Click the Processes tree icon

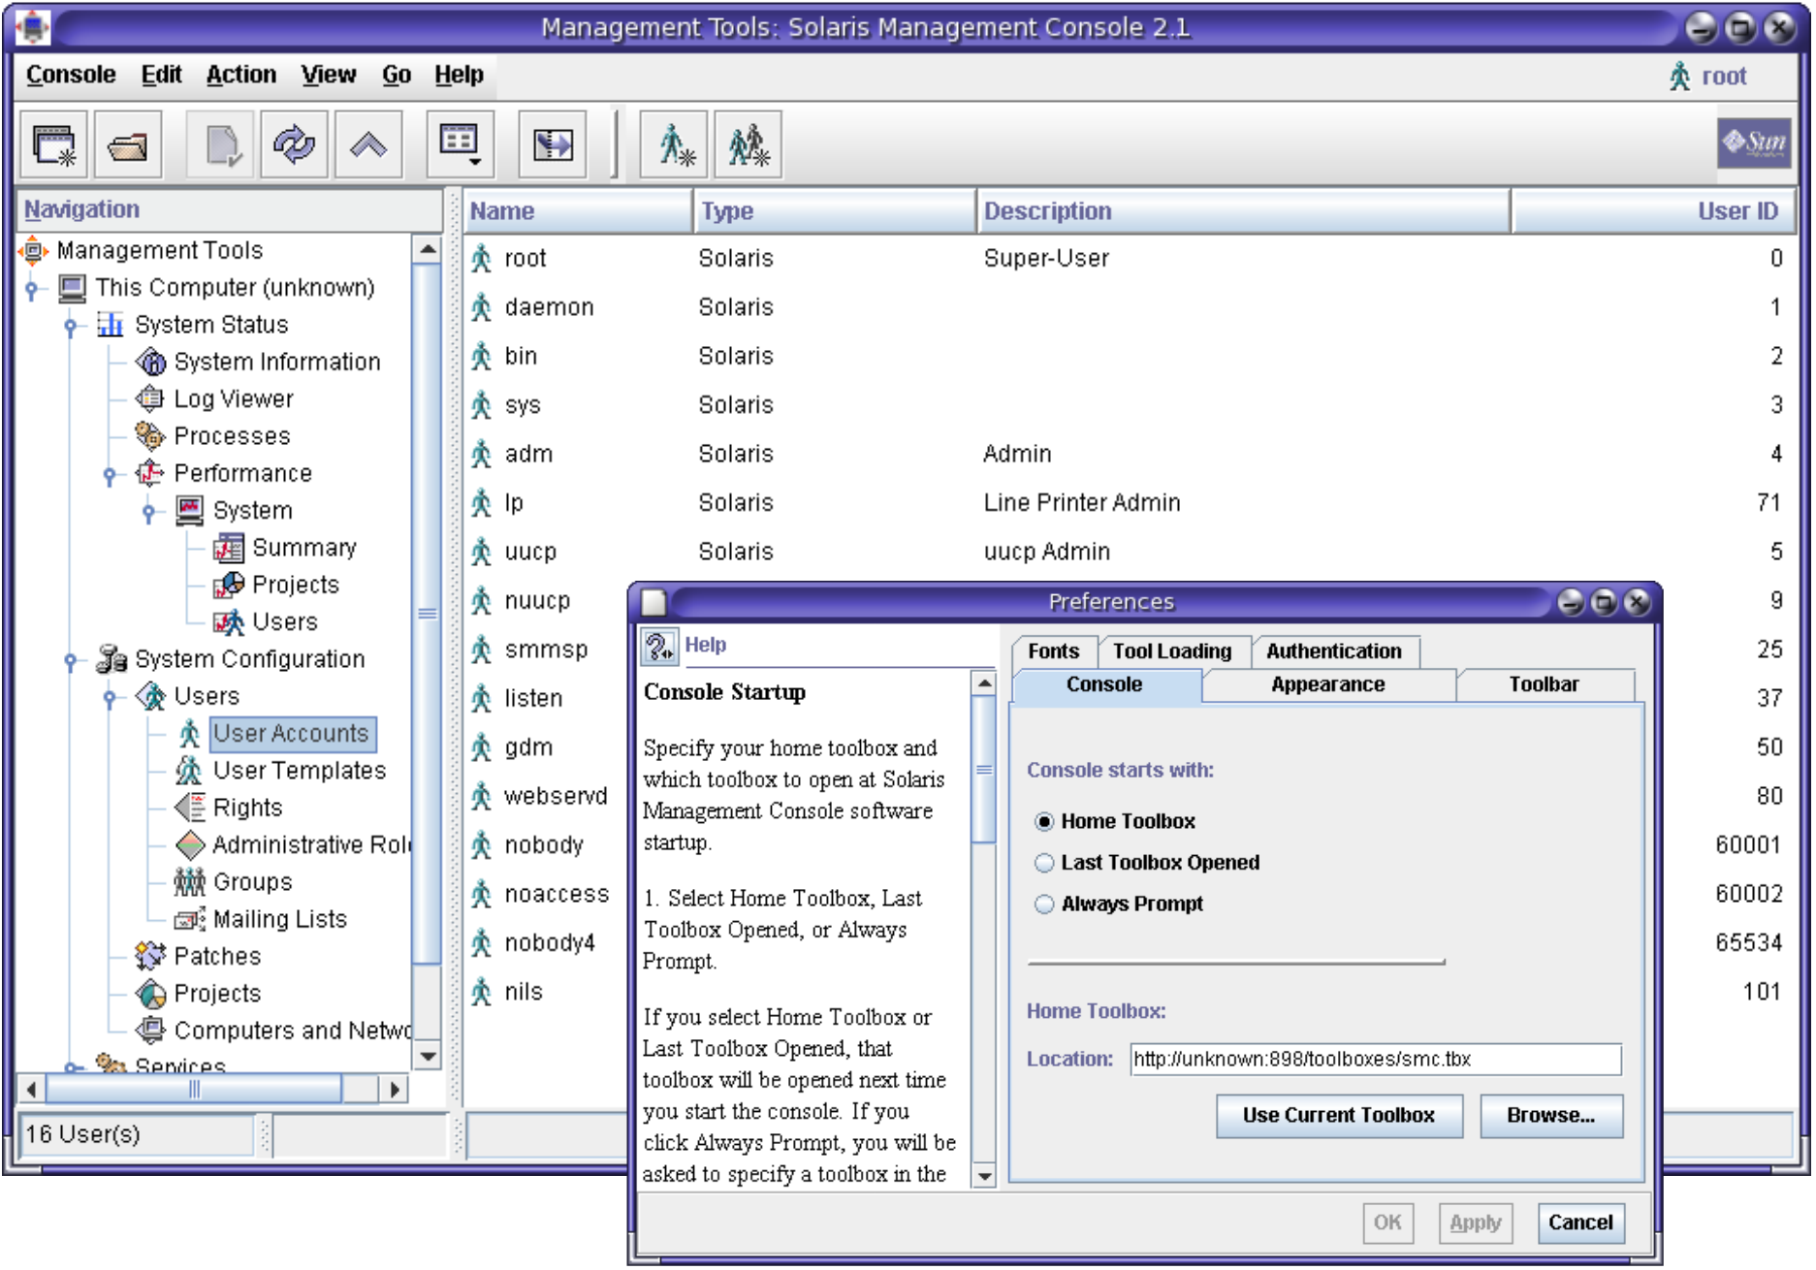tap(150, 436)
